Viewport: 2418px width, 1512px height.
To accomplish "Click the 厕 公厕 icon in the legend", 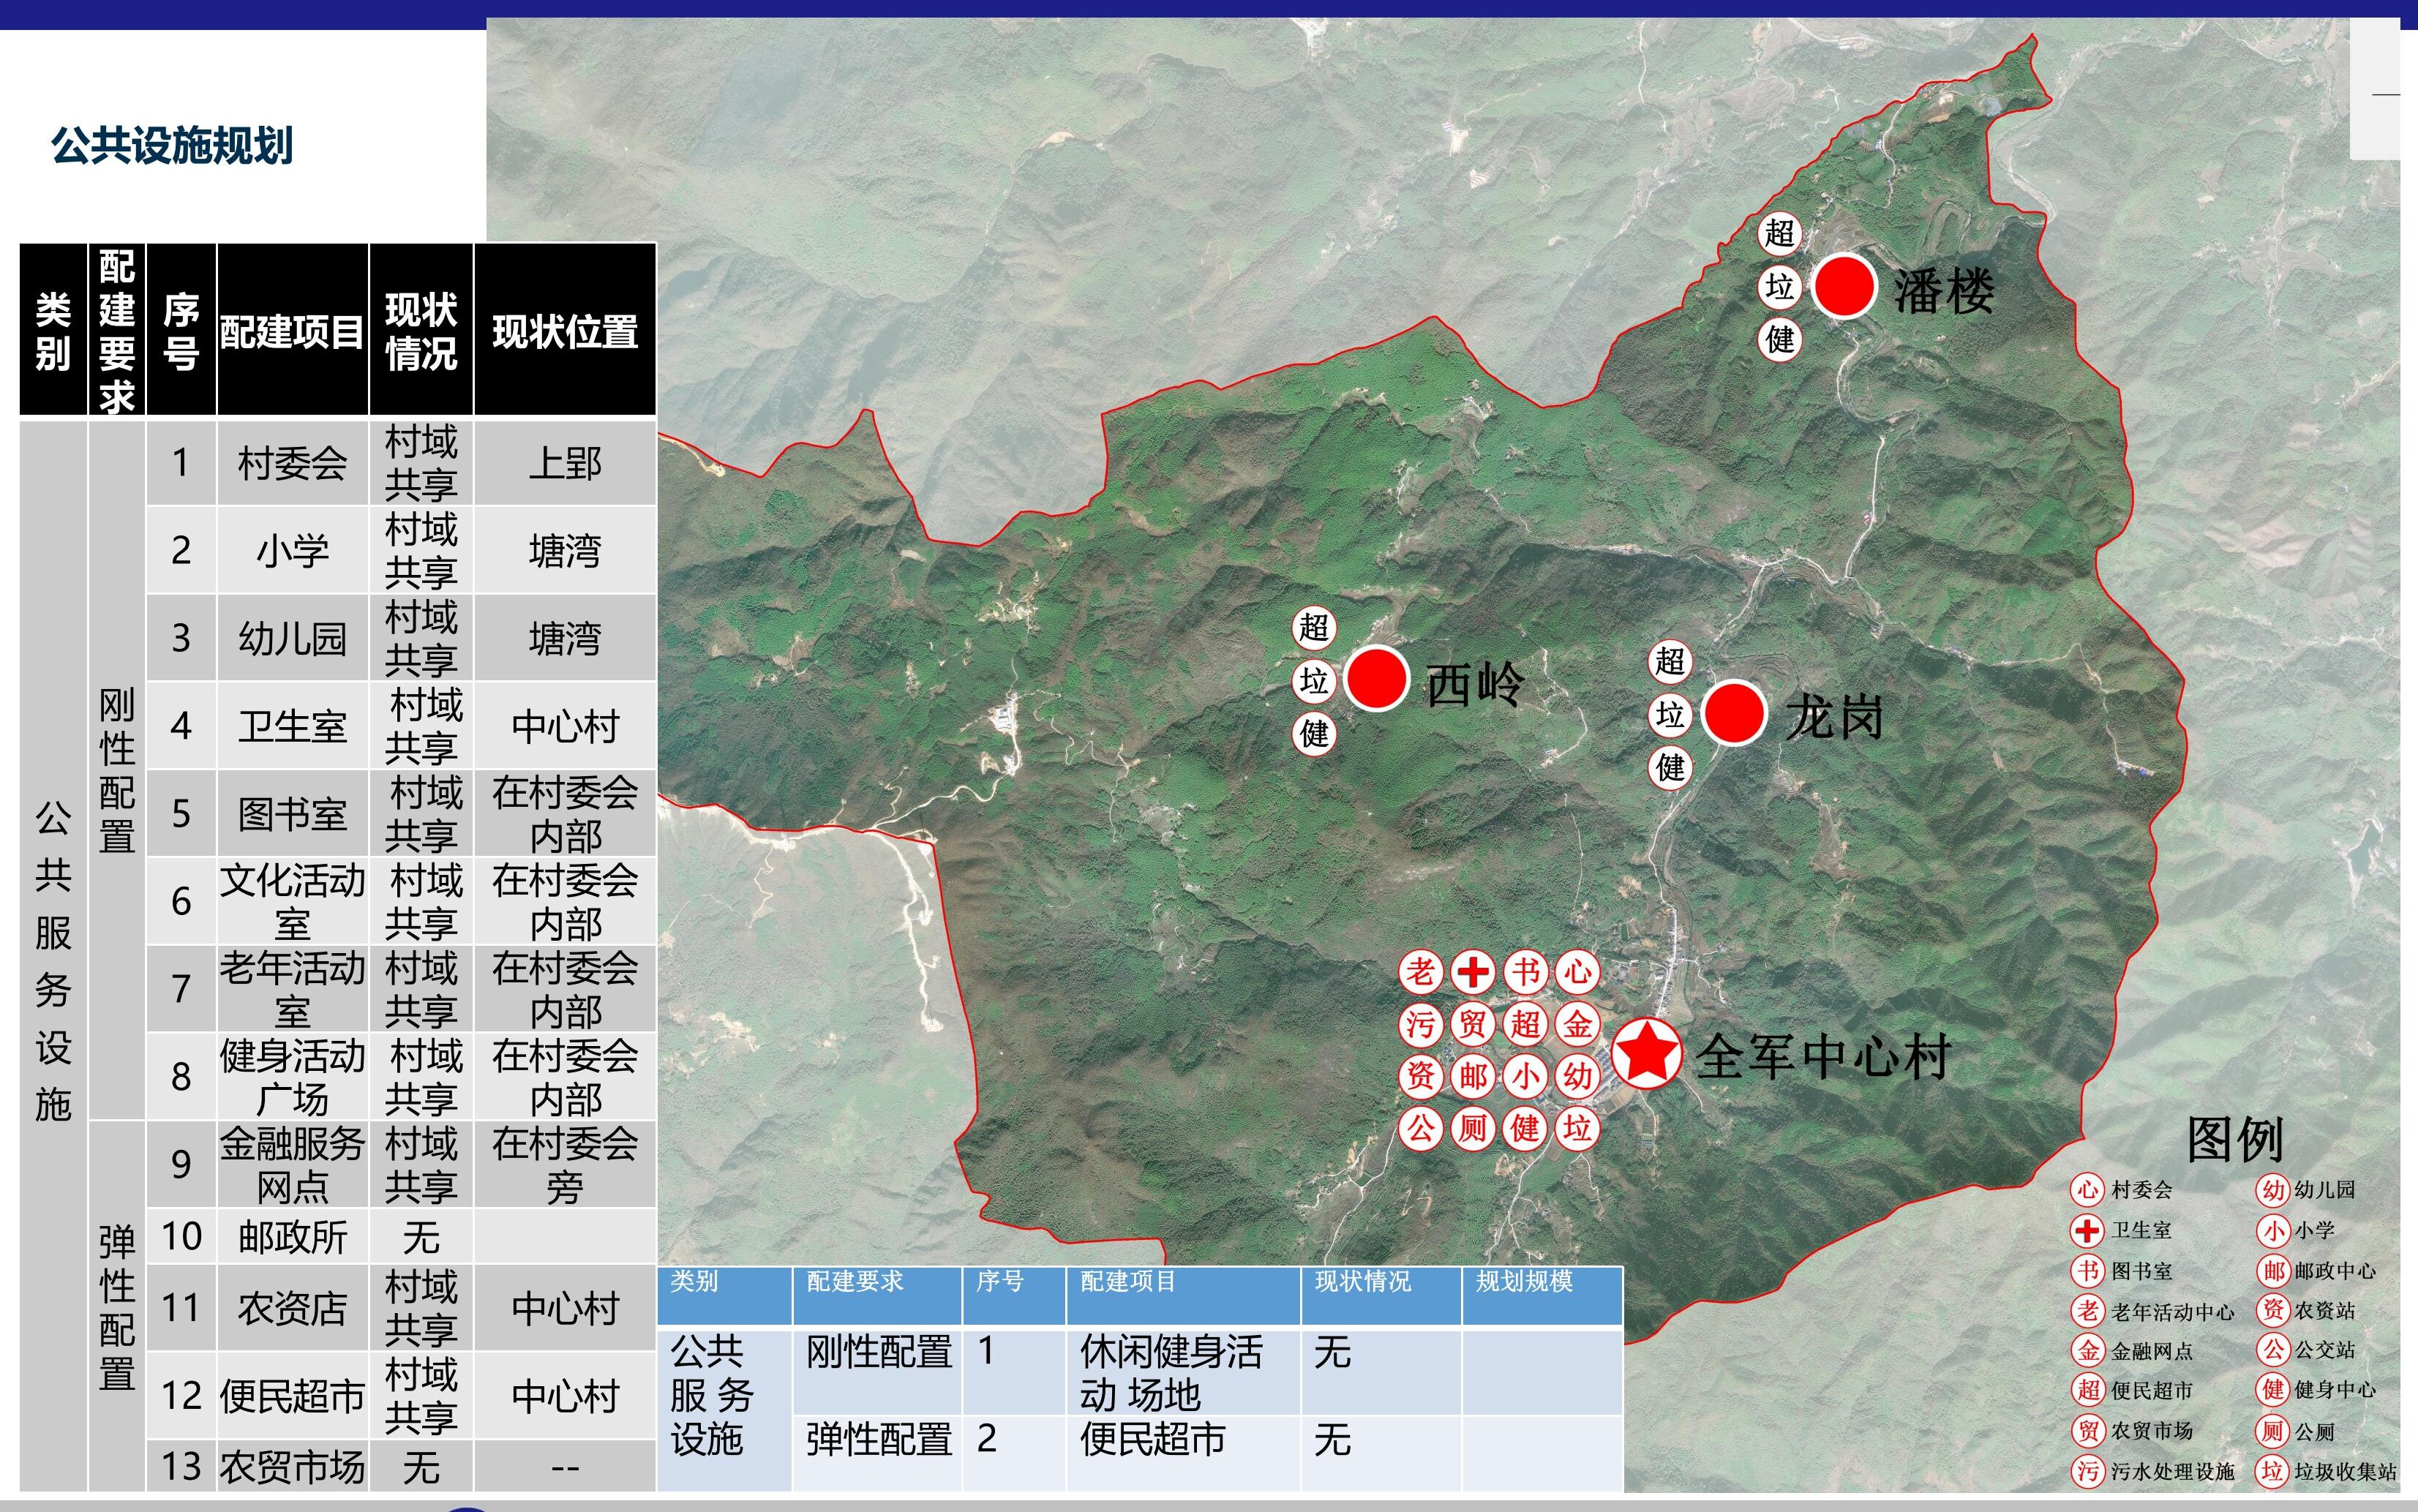I will [2272, 1431].
